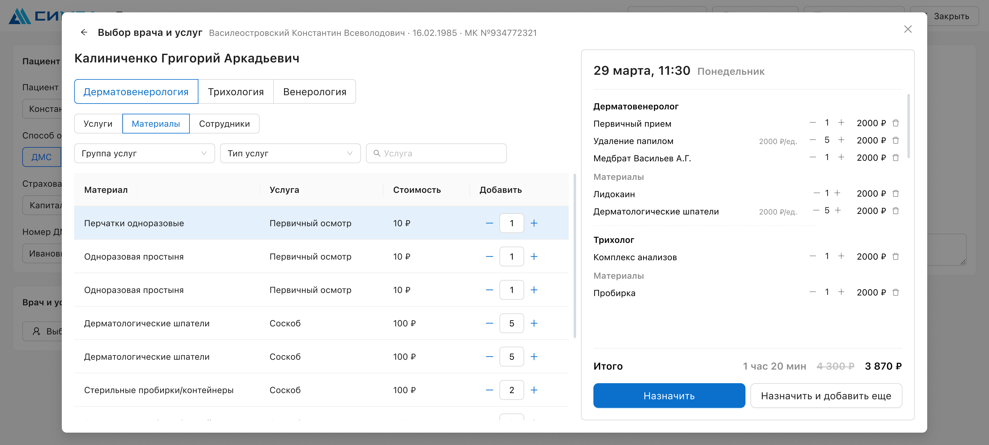Image resolution: width=989 pixels, height=445 pixels.
Task: Go back using the arrow icon
Action: click(x=84, y=32)
